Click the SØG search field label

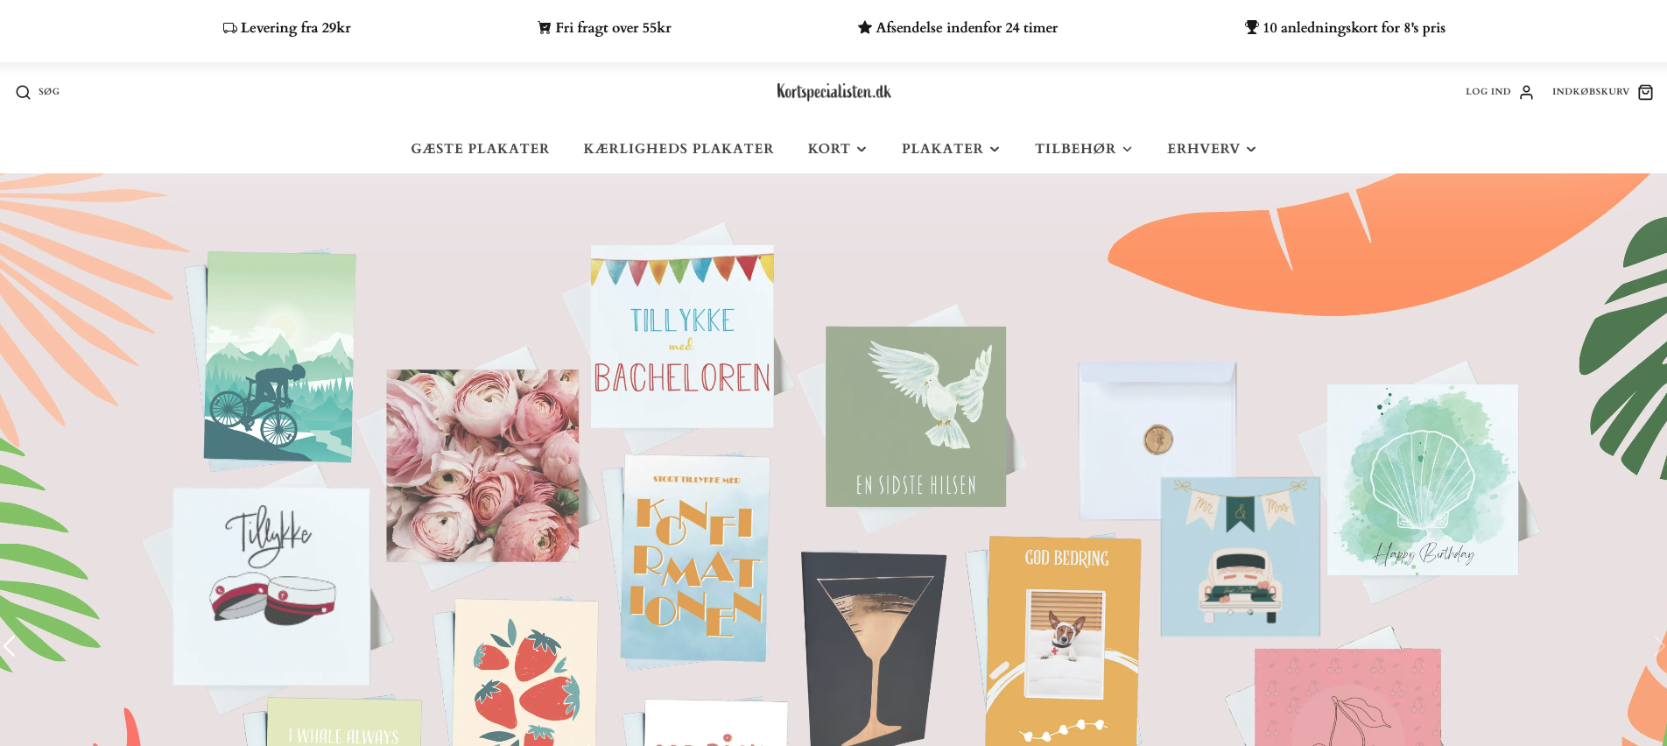click(x=49, y=92)
